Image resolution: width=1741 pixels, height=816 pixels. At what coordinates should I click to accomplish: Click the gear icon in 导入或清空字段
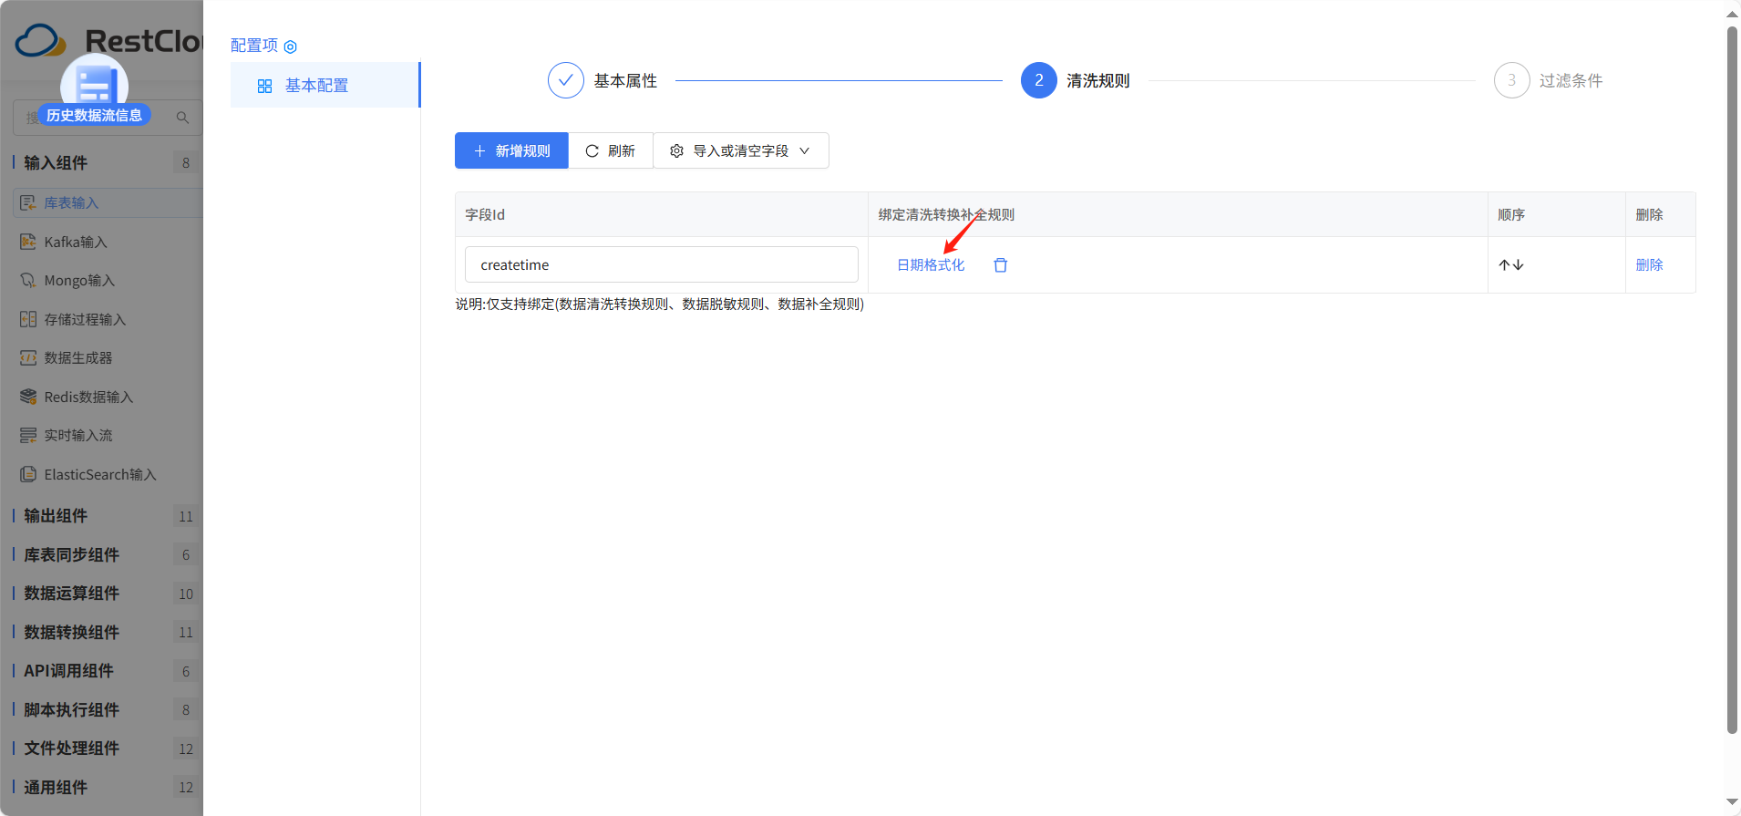(676, 150)
